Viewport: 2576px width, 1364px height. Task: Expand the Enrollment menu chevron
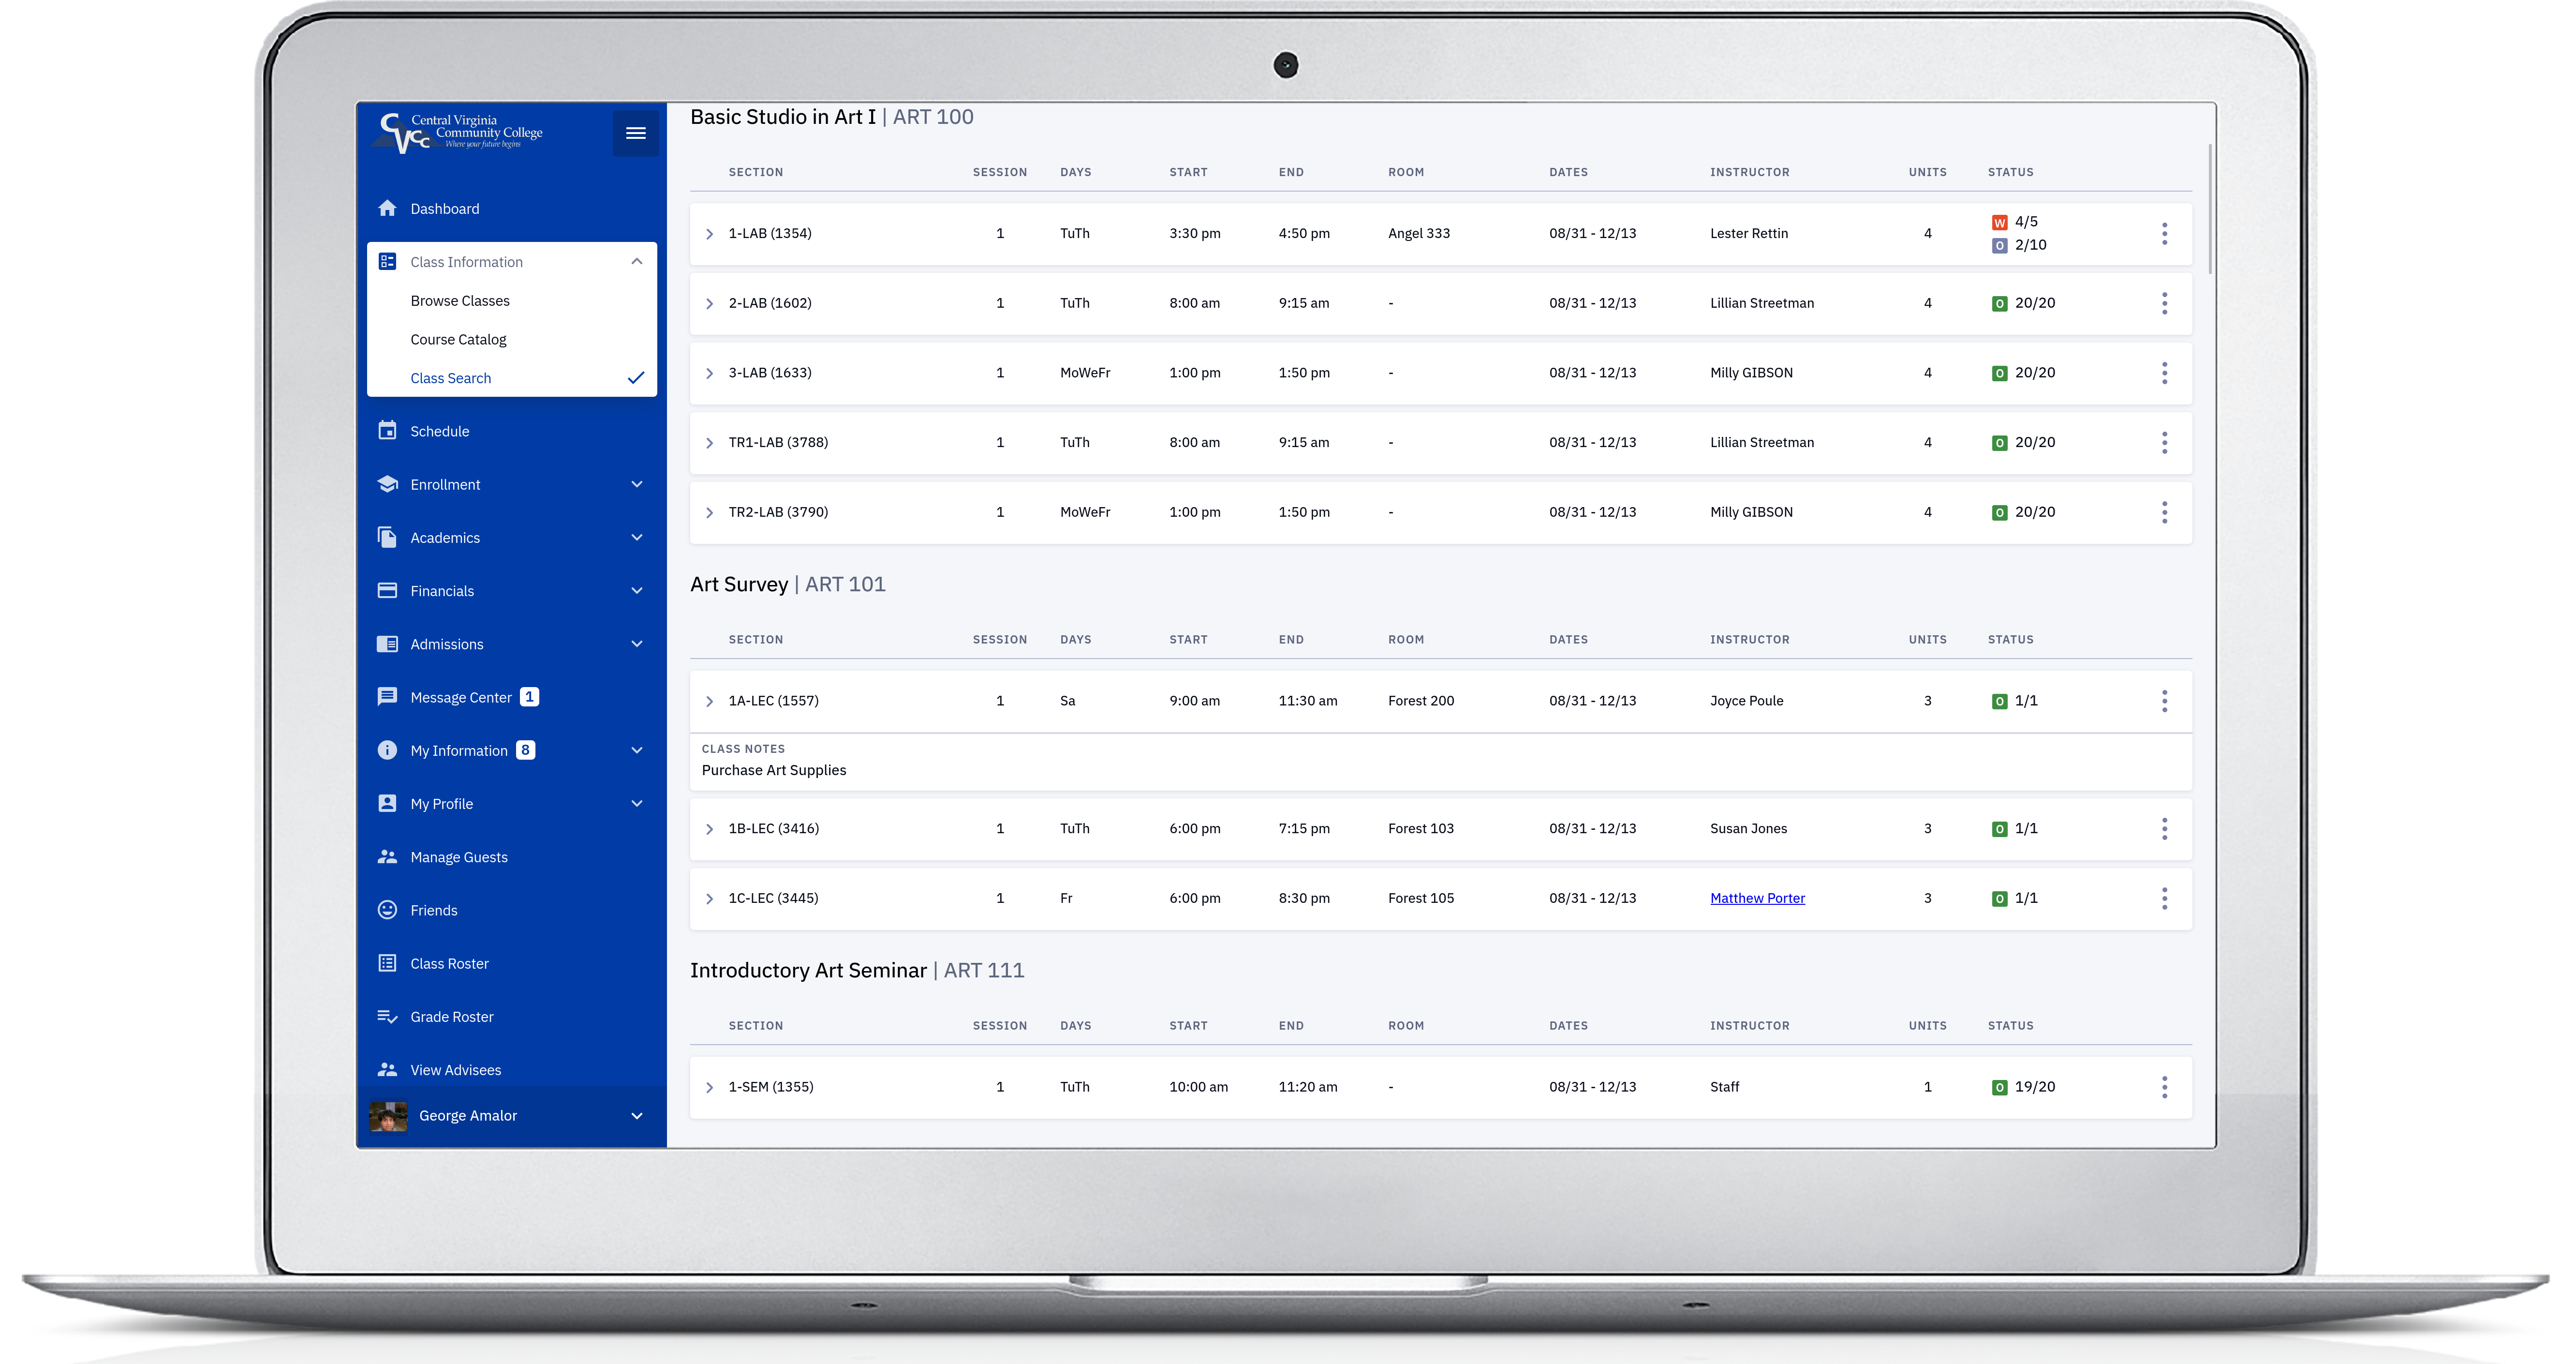(x=636, y=484)
